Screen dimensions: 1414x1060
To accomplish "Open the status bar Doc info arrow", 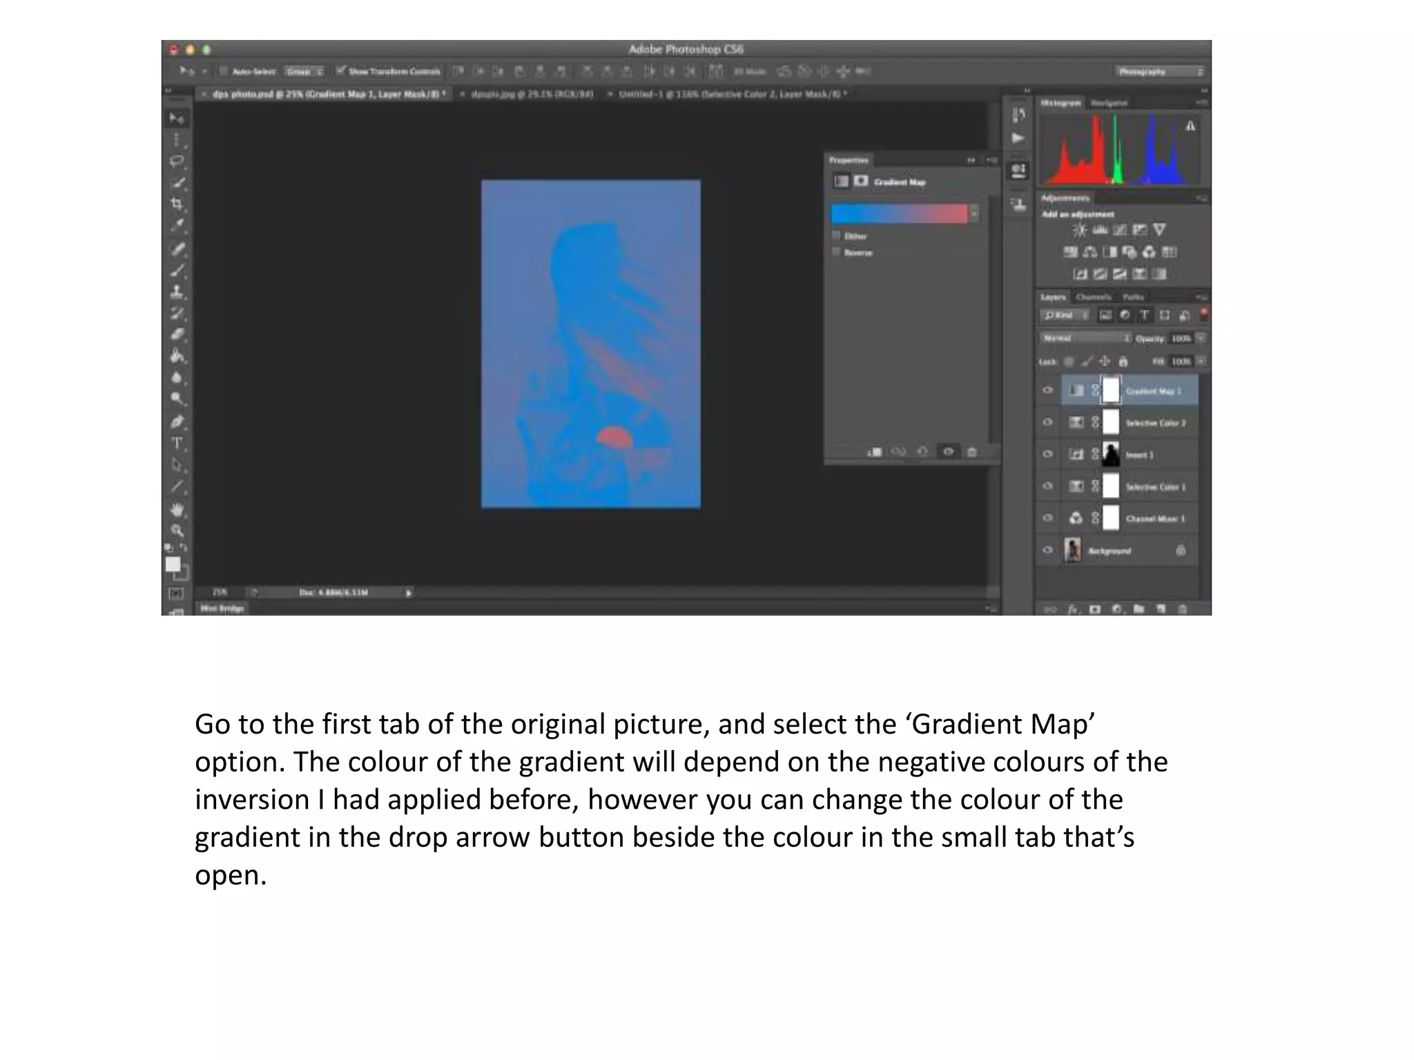I will 409,593.
